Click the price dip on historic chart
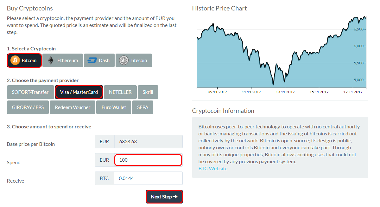The height and width of the screenshot is (207, 380). pyautogui.click(x=273, y=84)
